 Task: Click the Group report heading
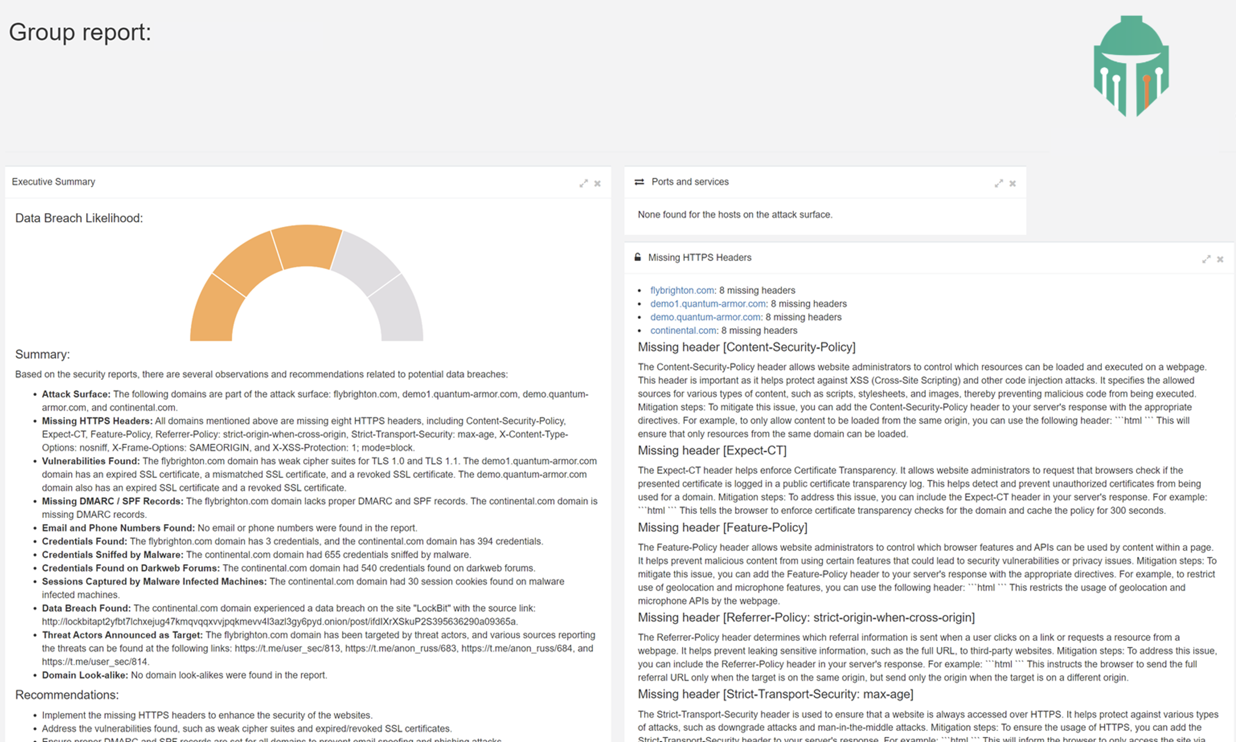[x=80, y=32]
